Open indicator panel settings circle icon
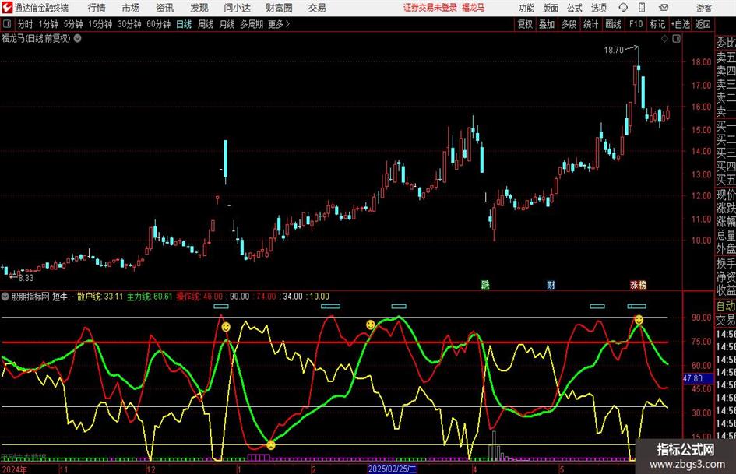 [x=5, y=297]
